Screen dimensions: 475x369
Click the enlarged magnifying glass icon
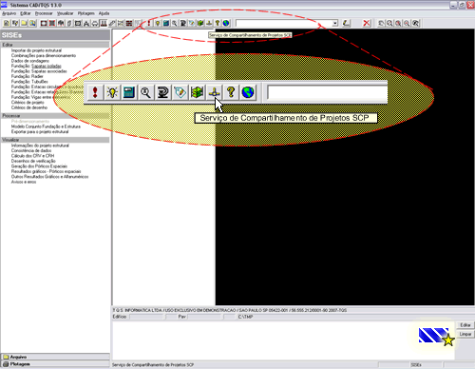pyautogui.click(x=146, y=92)
